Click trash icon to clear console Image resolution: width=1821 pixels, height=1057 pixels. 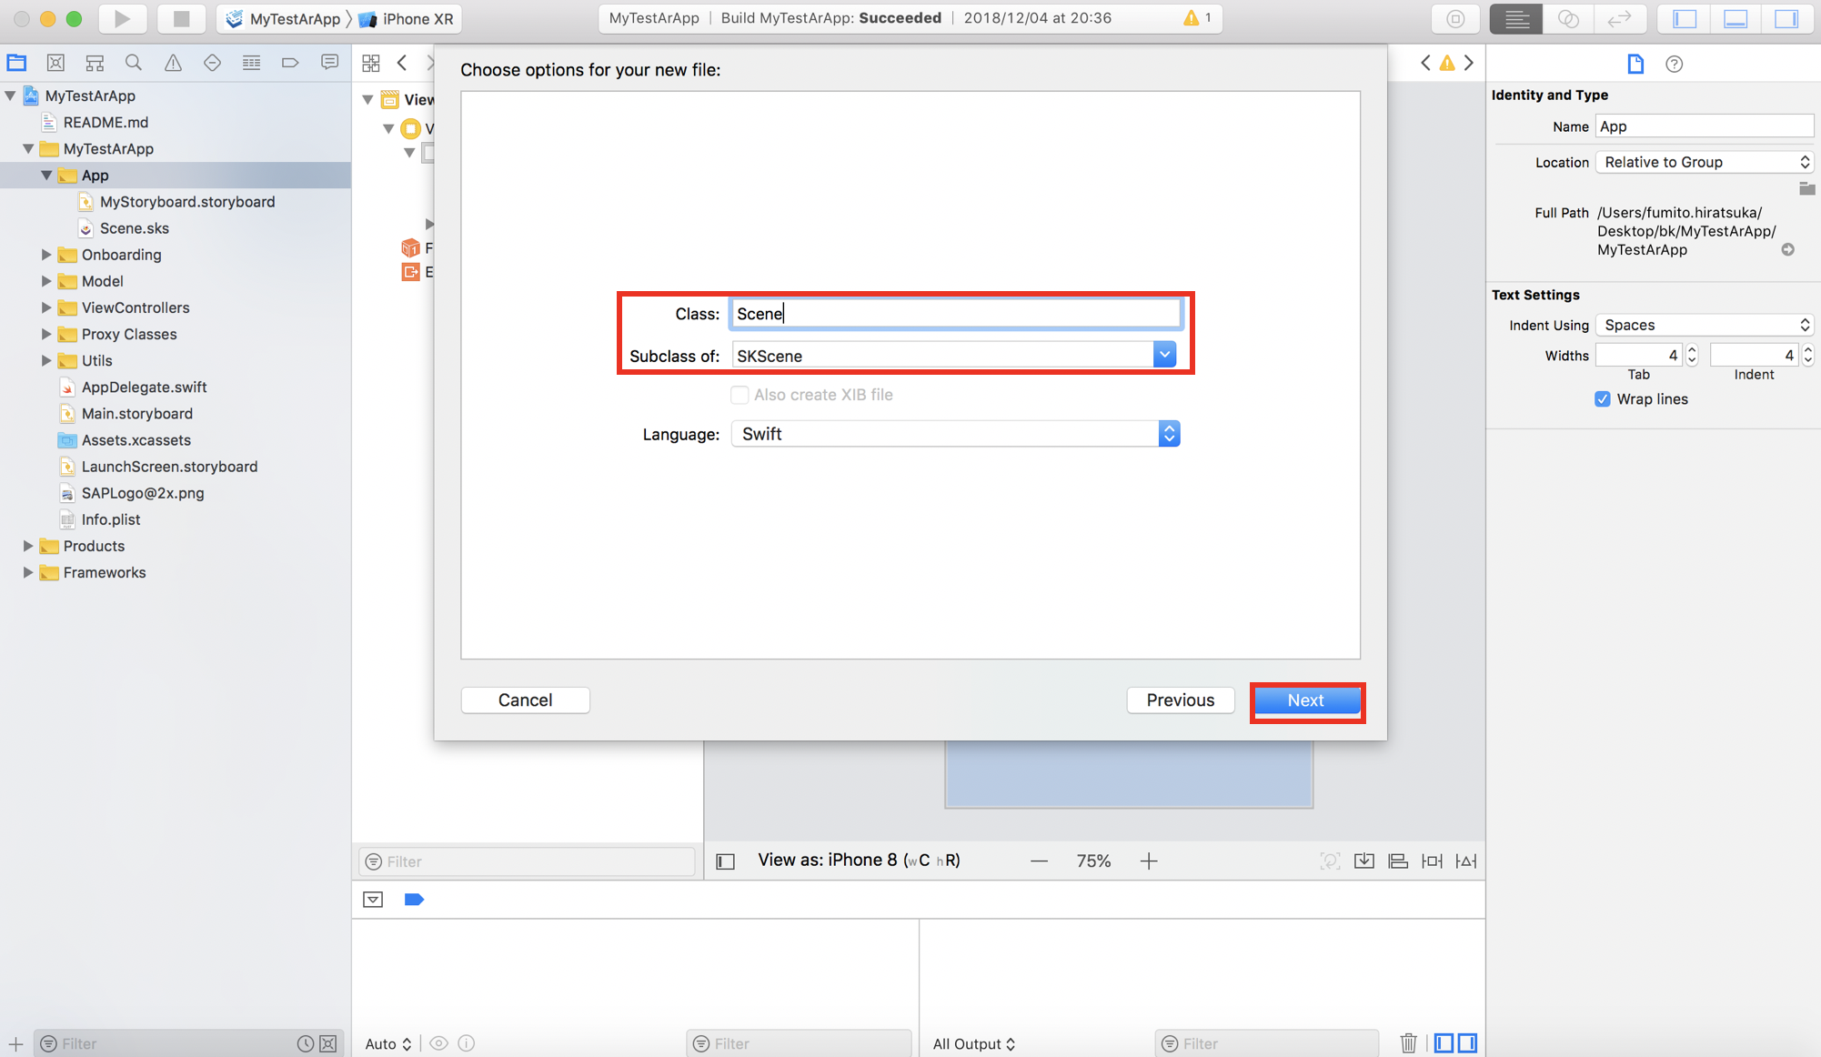[1408, 1042]
